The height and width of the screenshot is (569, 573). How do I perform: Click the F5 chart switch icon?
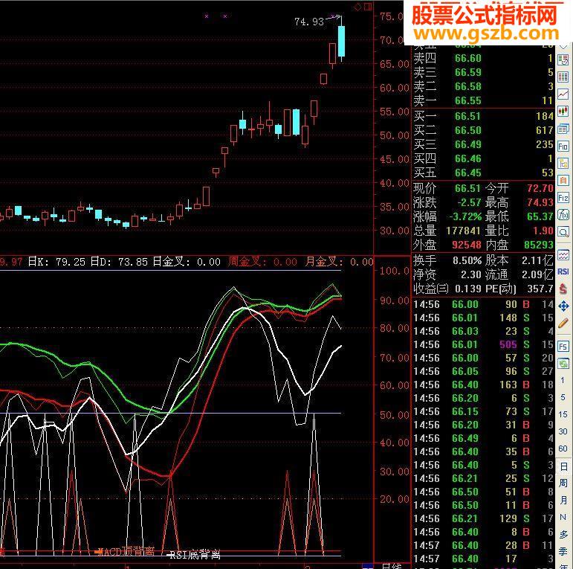click(563, 346)
